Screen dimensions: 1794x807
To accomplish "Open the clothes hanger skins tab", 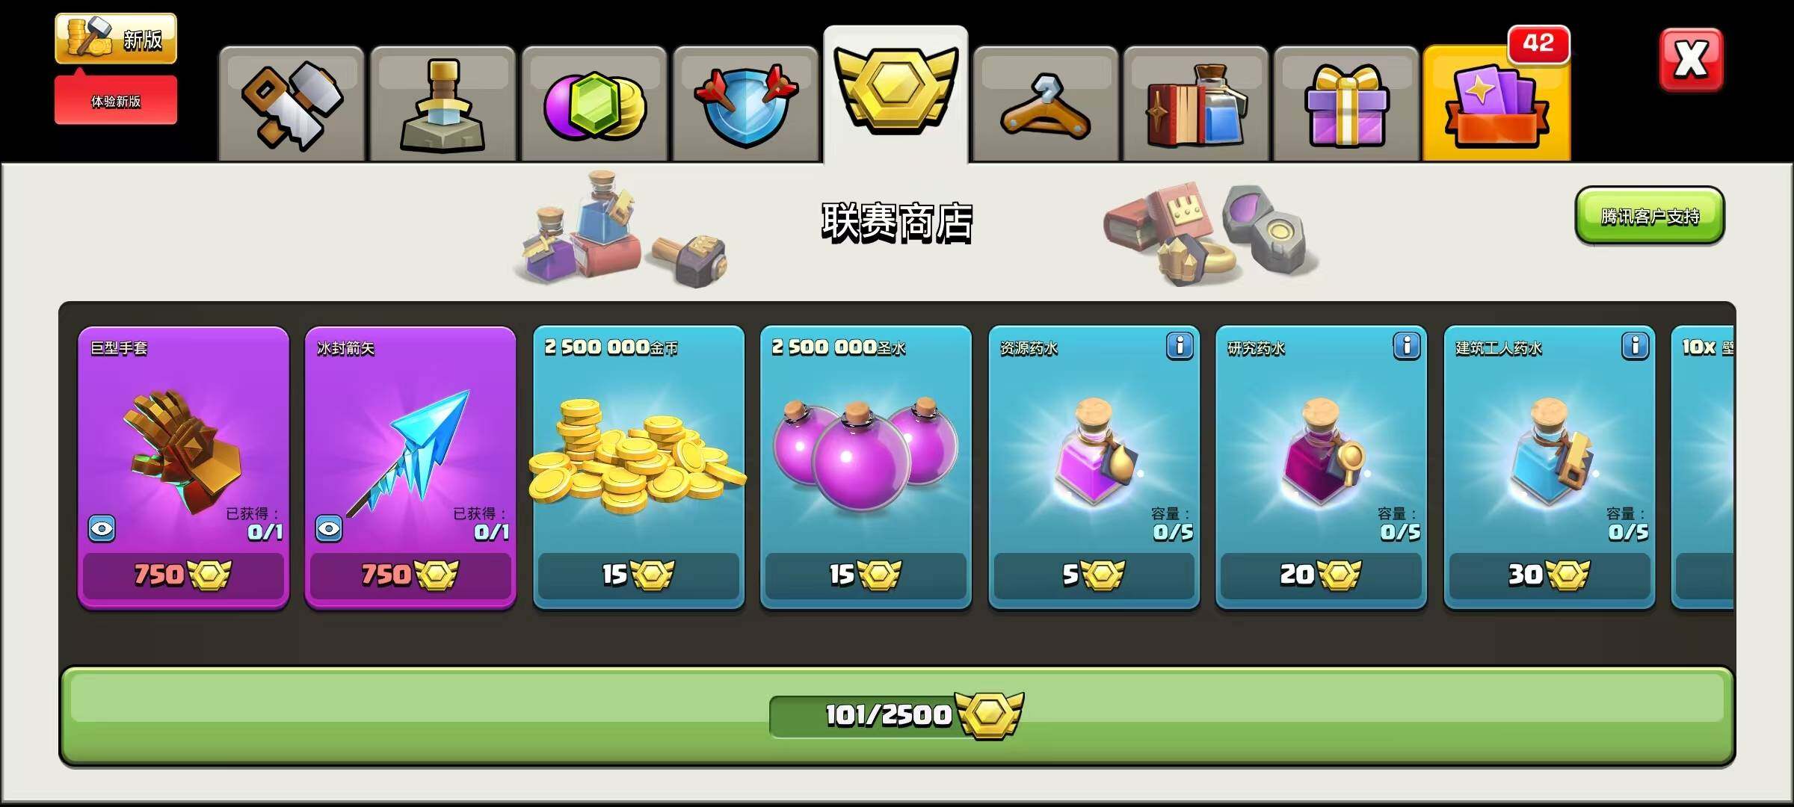I will coord(1046,105).
